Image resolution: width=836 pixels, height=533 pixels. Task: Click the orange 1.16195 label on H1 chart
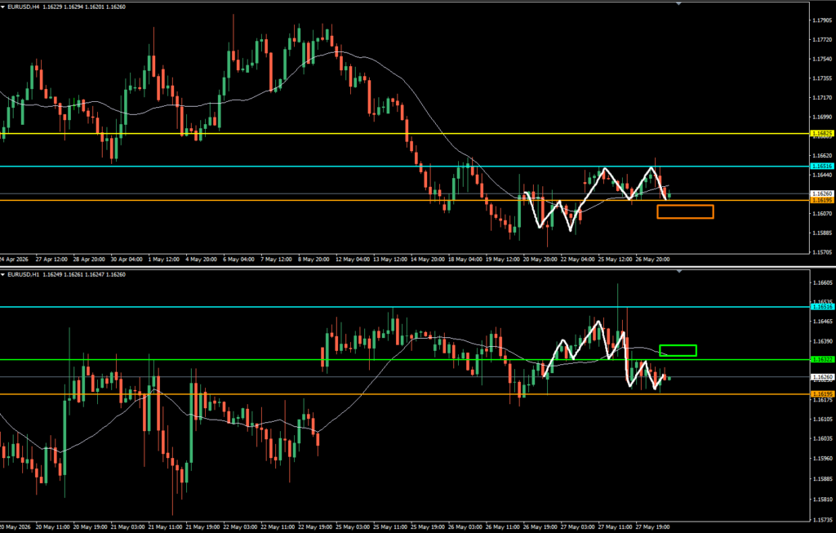click(x=821, y=394)
